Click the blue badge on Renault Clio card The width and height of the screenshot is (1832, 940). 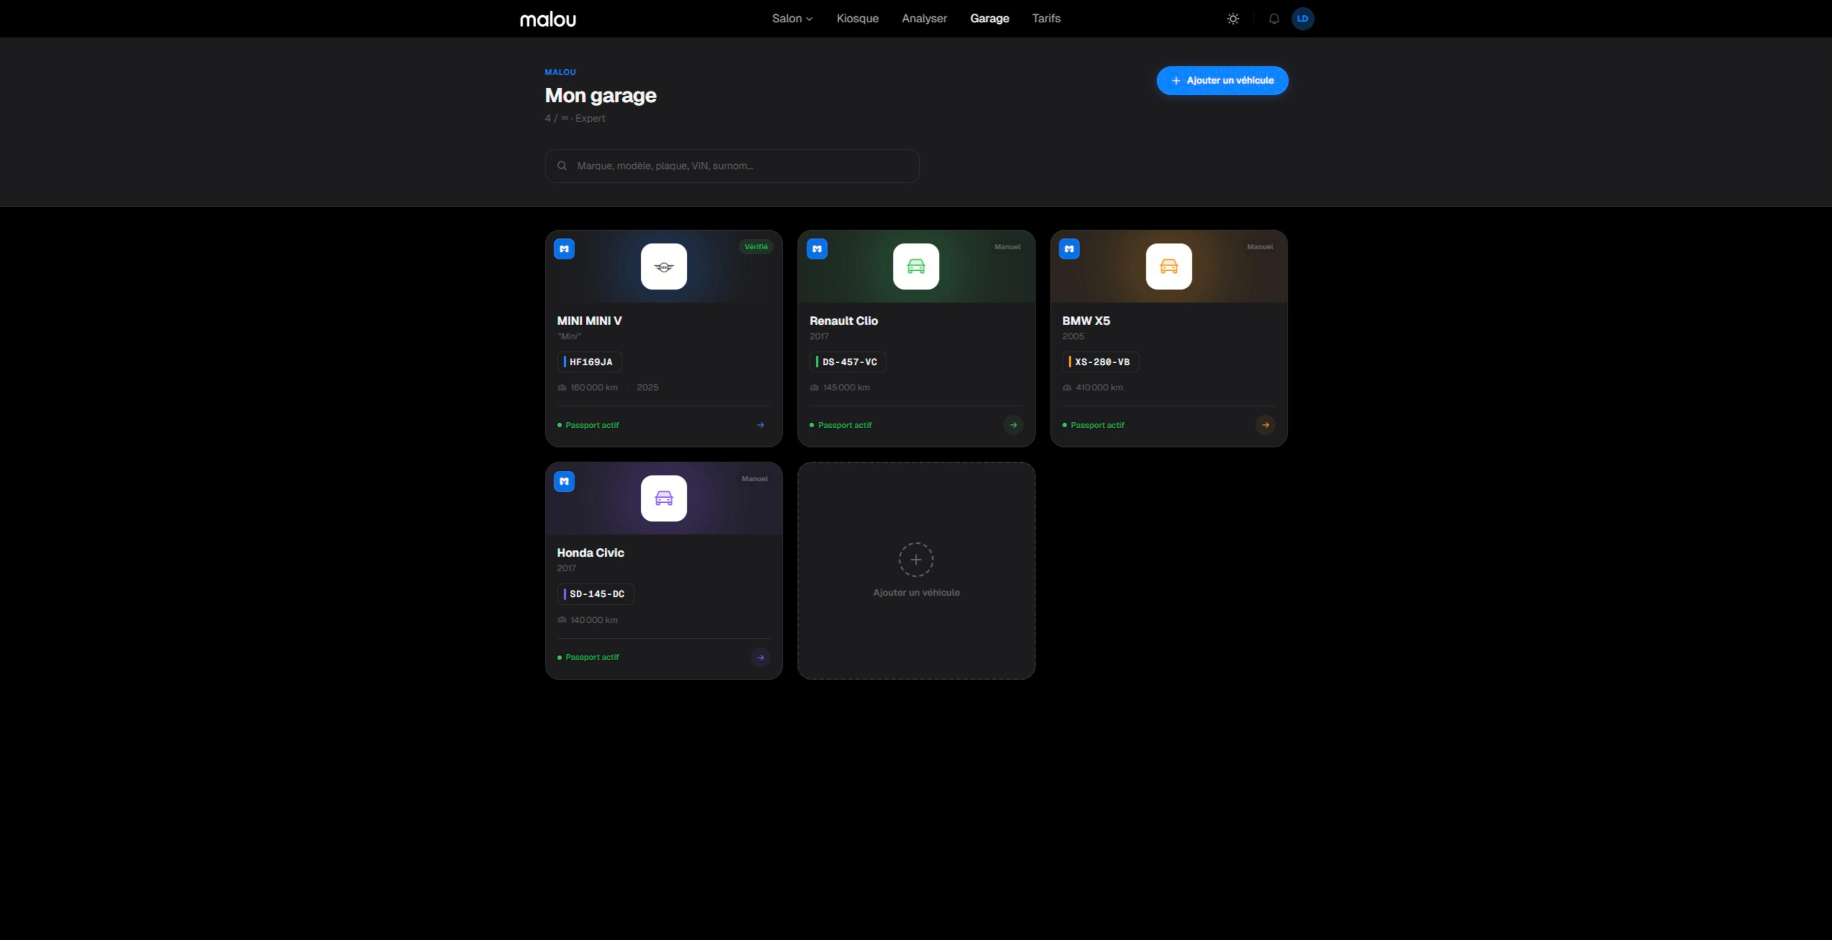(x=817, y=249)
